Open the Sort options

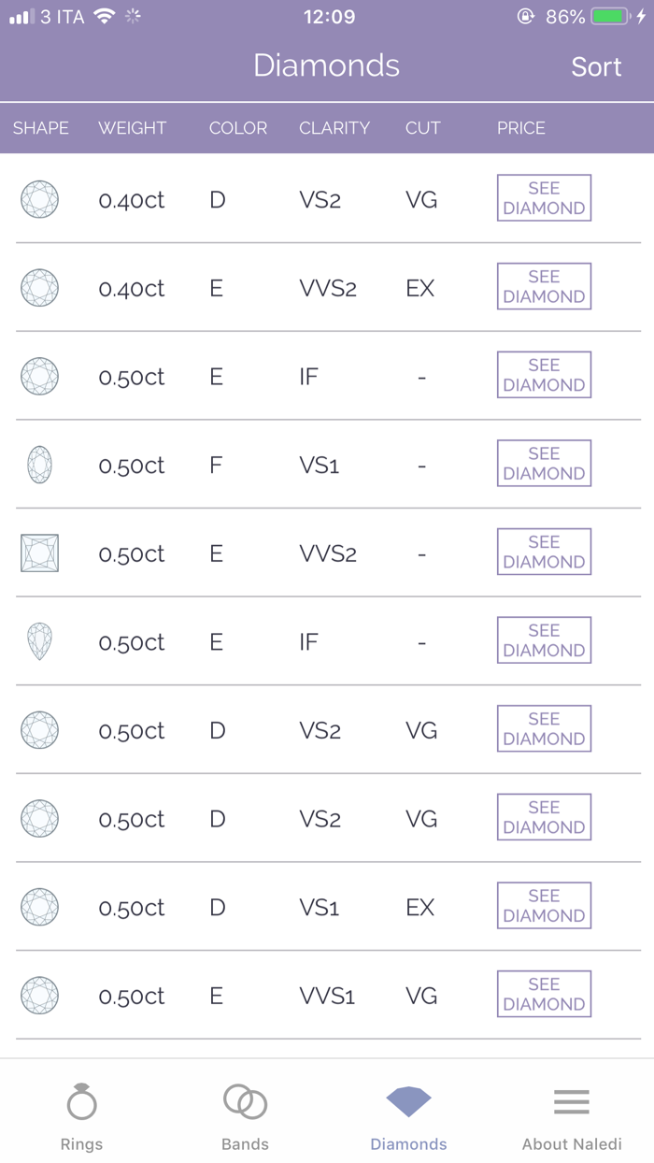coord(596,67)
